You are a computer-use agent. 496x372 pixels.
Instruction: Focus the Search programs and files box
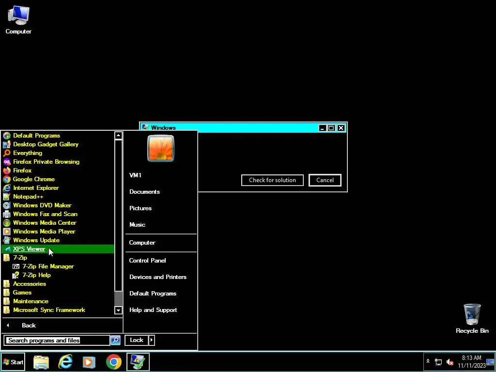[x=57, y=341]
